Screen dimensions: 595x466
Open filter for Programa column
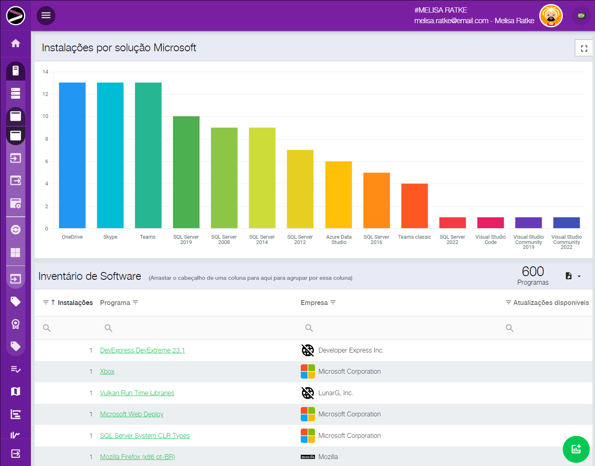(x=136, y=303)
